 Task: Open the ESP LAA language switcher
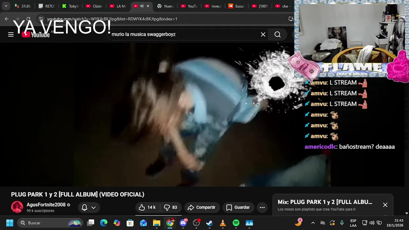[353, 223]
